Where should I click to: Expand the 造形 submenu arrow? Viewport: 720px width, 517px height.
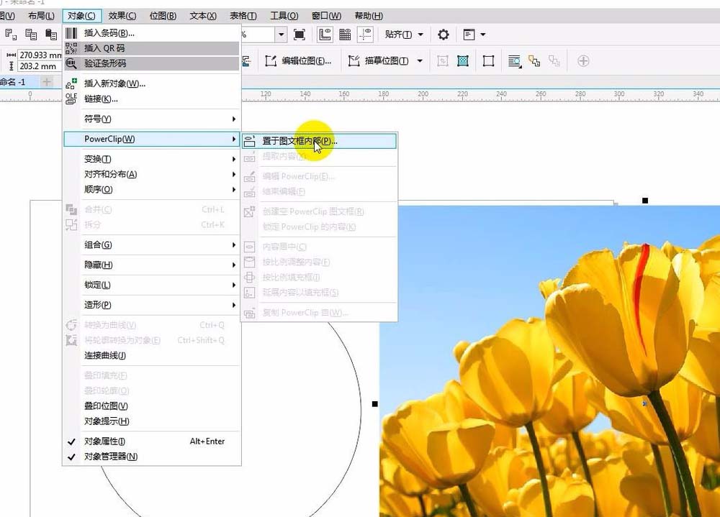point(234,305)
